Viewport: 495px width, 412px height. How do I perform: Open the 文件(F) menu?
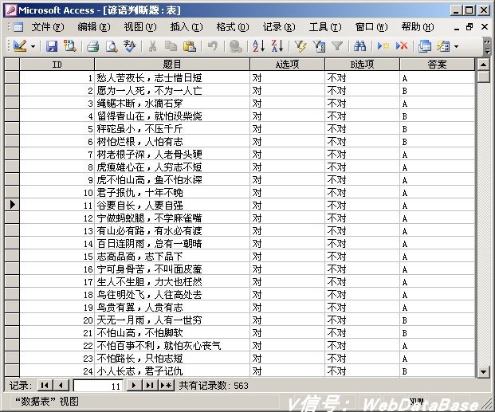pyautogui.click(x=47, y=27)
